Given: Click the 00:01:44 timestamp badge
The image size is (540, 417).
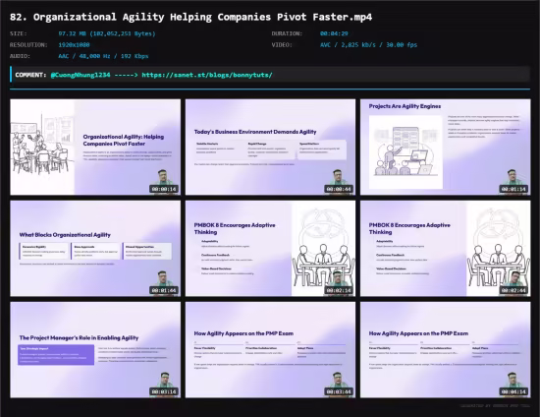Looking at the screenshot, I should point(164,290).
